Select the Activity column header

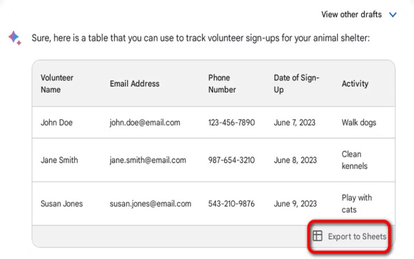click(x=355, y=83)
